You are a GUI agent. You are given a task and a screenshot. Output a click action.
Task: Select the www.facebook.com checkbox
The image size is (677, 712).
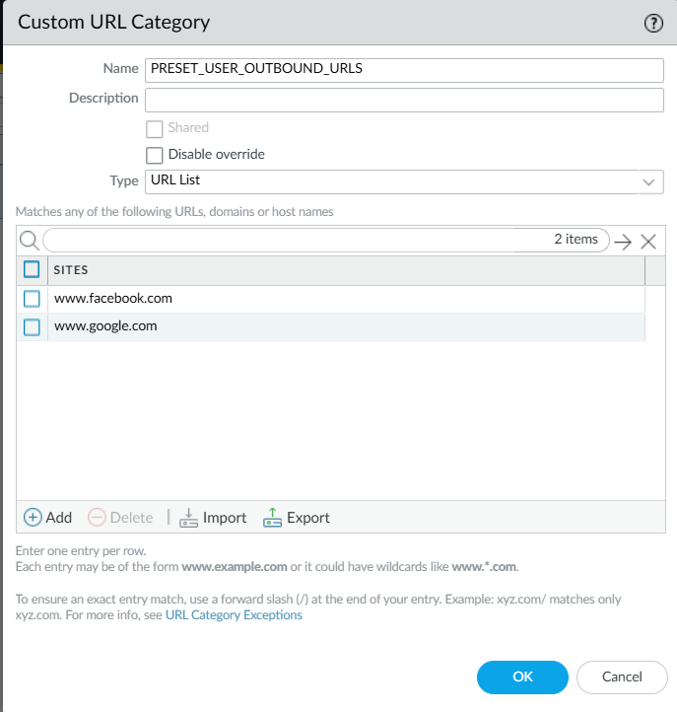(32, 299)
